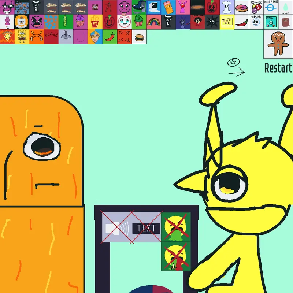Select the blue and orange haired face tile
Viewport: 293px width, 293px height.
point(95,37)
